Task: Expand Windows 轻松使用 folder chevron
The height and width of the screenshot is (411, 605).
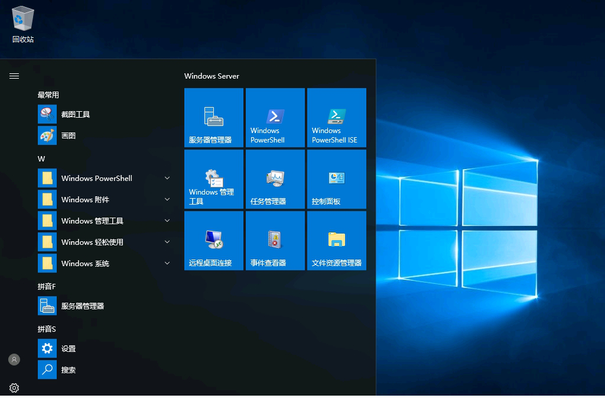Action: click(167, 242)
